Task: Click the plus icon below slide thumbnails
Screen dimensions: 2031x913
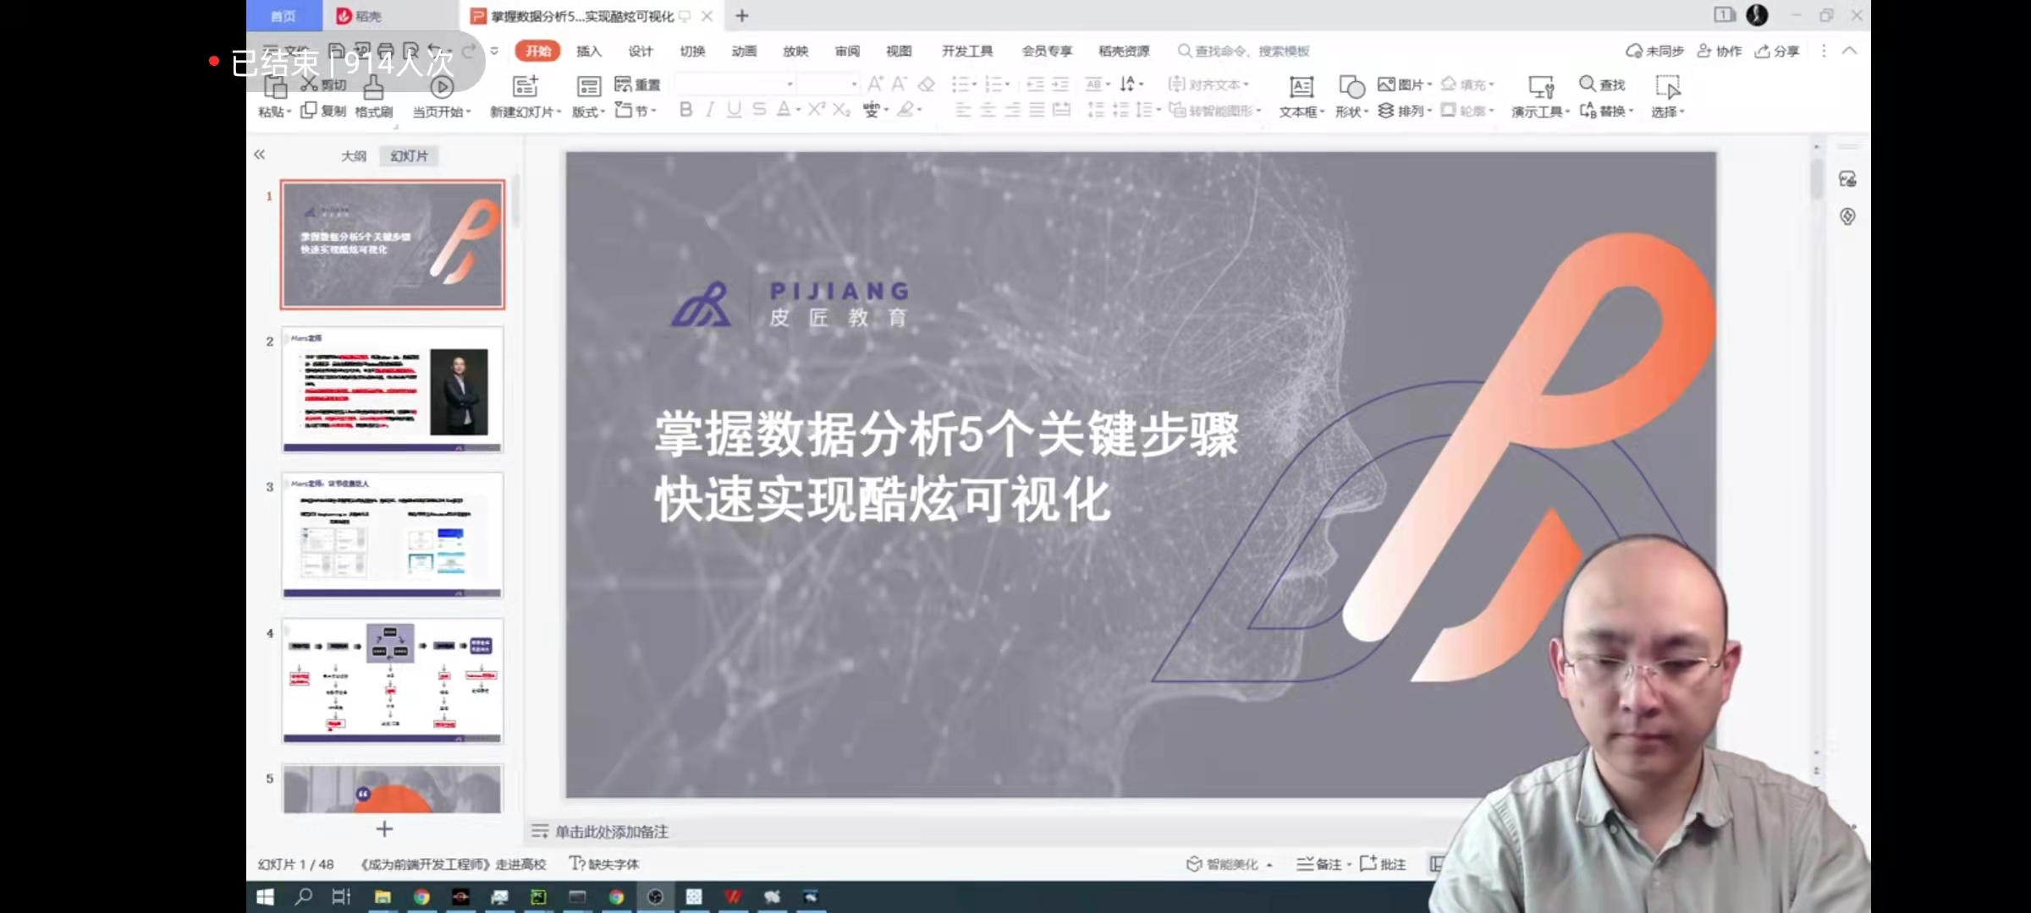Action: pyautogui.click(x=384, y=829)
